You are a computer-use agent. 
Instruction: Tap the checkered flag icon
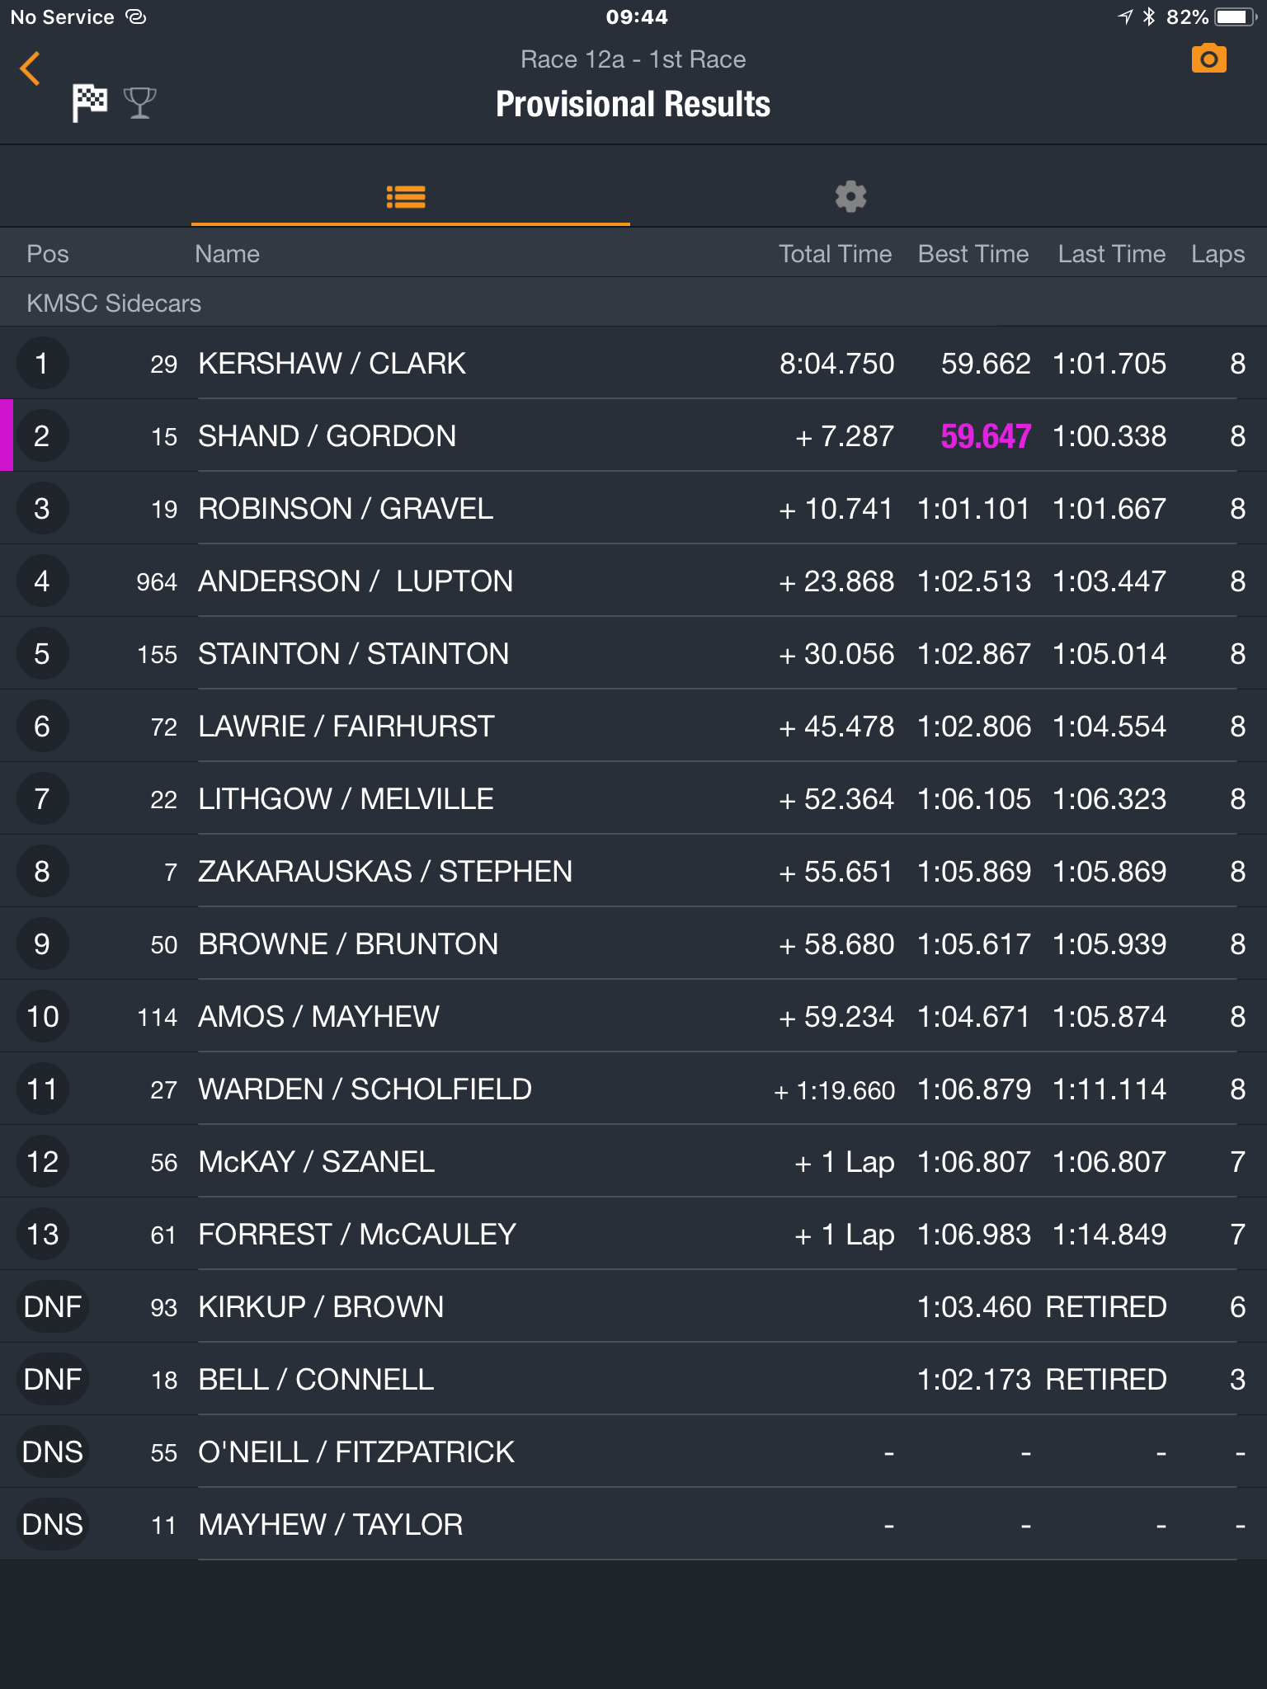[x=89, y=103]
